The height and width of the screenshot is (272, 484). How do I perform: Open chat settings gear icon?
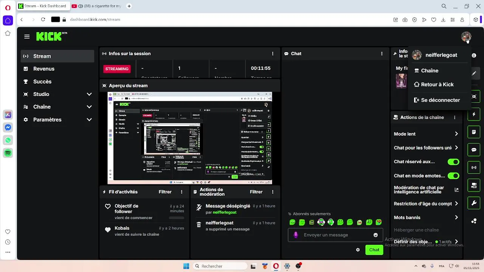pos(358,250)
